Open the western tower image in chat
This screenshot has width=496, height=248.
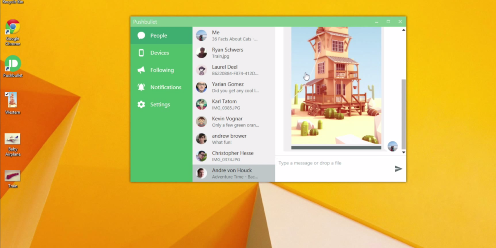pyautogui.click(x=336, y=86)
